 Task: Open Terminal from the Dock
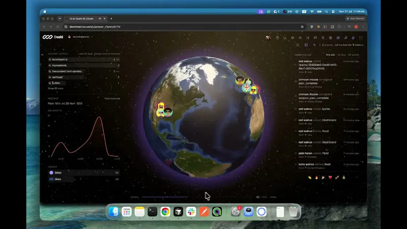click(x=152, y=212)
